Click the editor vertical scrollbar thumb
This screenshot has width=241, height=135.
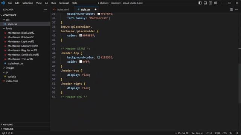click(239, 83)
